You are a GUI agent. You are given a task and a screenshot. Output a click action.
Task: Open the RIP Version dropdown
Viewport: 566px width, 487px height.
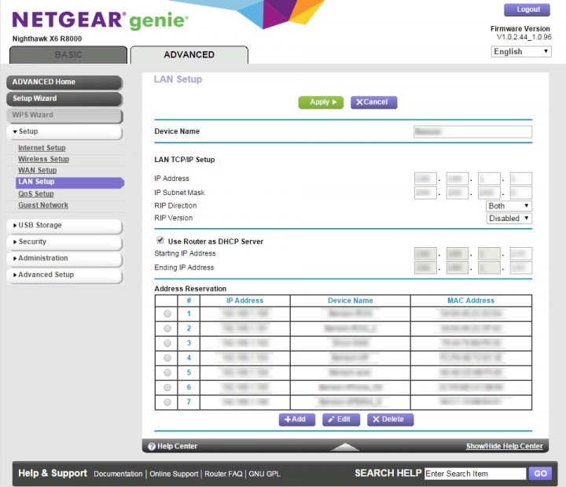click(x=509, y=218)
